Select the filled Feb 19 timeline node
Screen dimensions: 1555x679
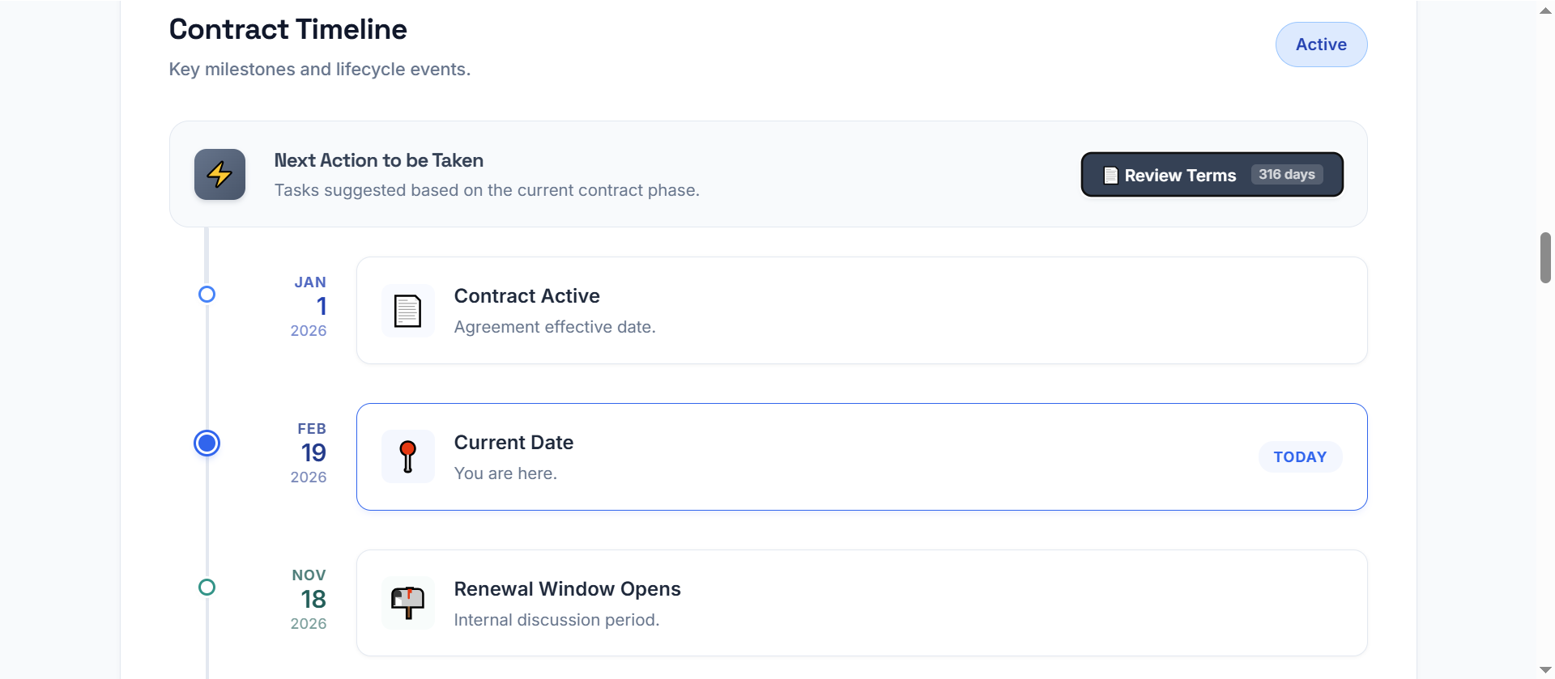[x=207, y=443]
